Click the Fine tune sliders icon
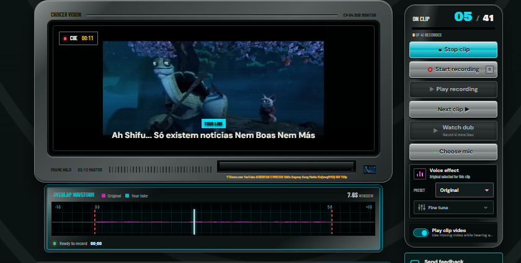This screenshot has height=263, width=521. coord(422,207)
